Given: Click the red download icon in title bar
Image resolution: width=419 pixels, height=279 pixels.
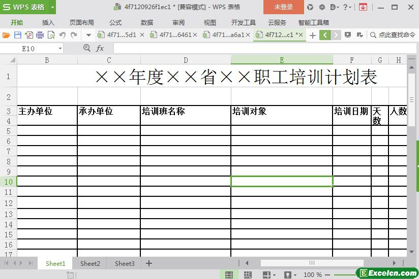Looking at the screenshot, I should click(363, 7).
